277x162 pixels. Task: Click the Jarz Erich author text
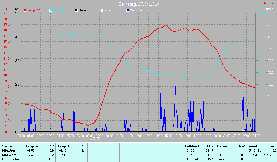tap(269, 3)
